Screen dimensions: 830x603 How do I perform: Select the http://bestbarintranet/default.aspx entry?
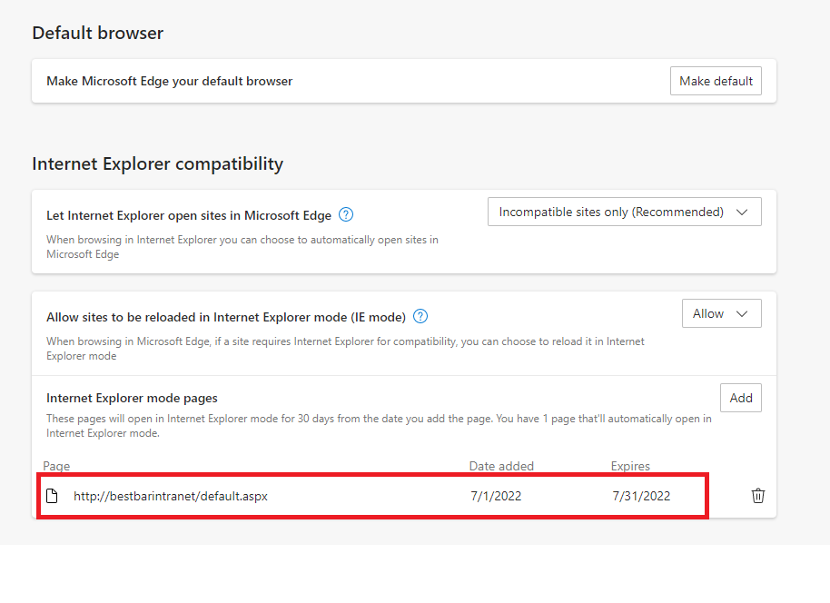pos(171,496)
